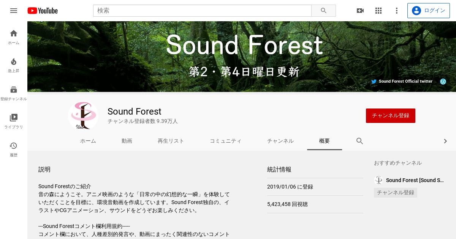456x239 pixels.
Task: Click the チャンネル登録者数 9.39万人 subscriber count
Action: 142,121
